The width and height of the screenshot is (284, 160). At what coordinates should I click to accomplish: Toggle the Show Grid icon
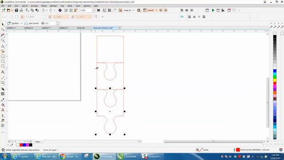(x=110, y=10)
